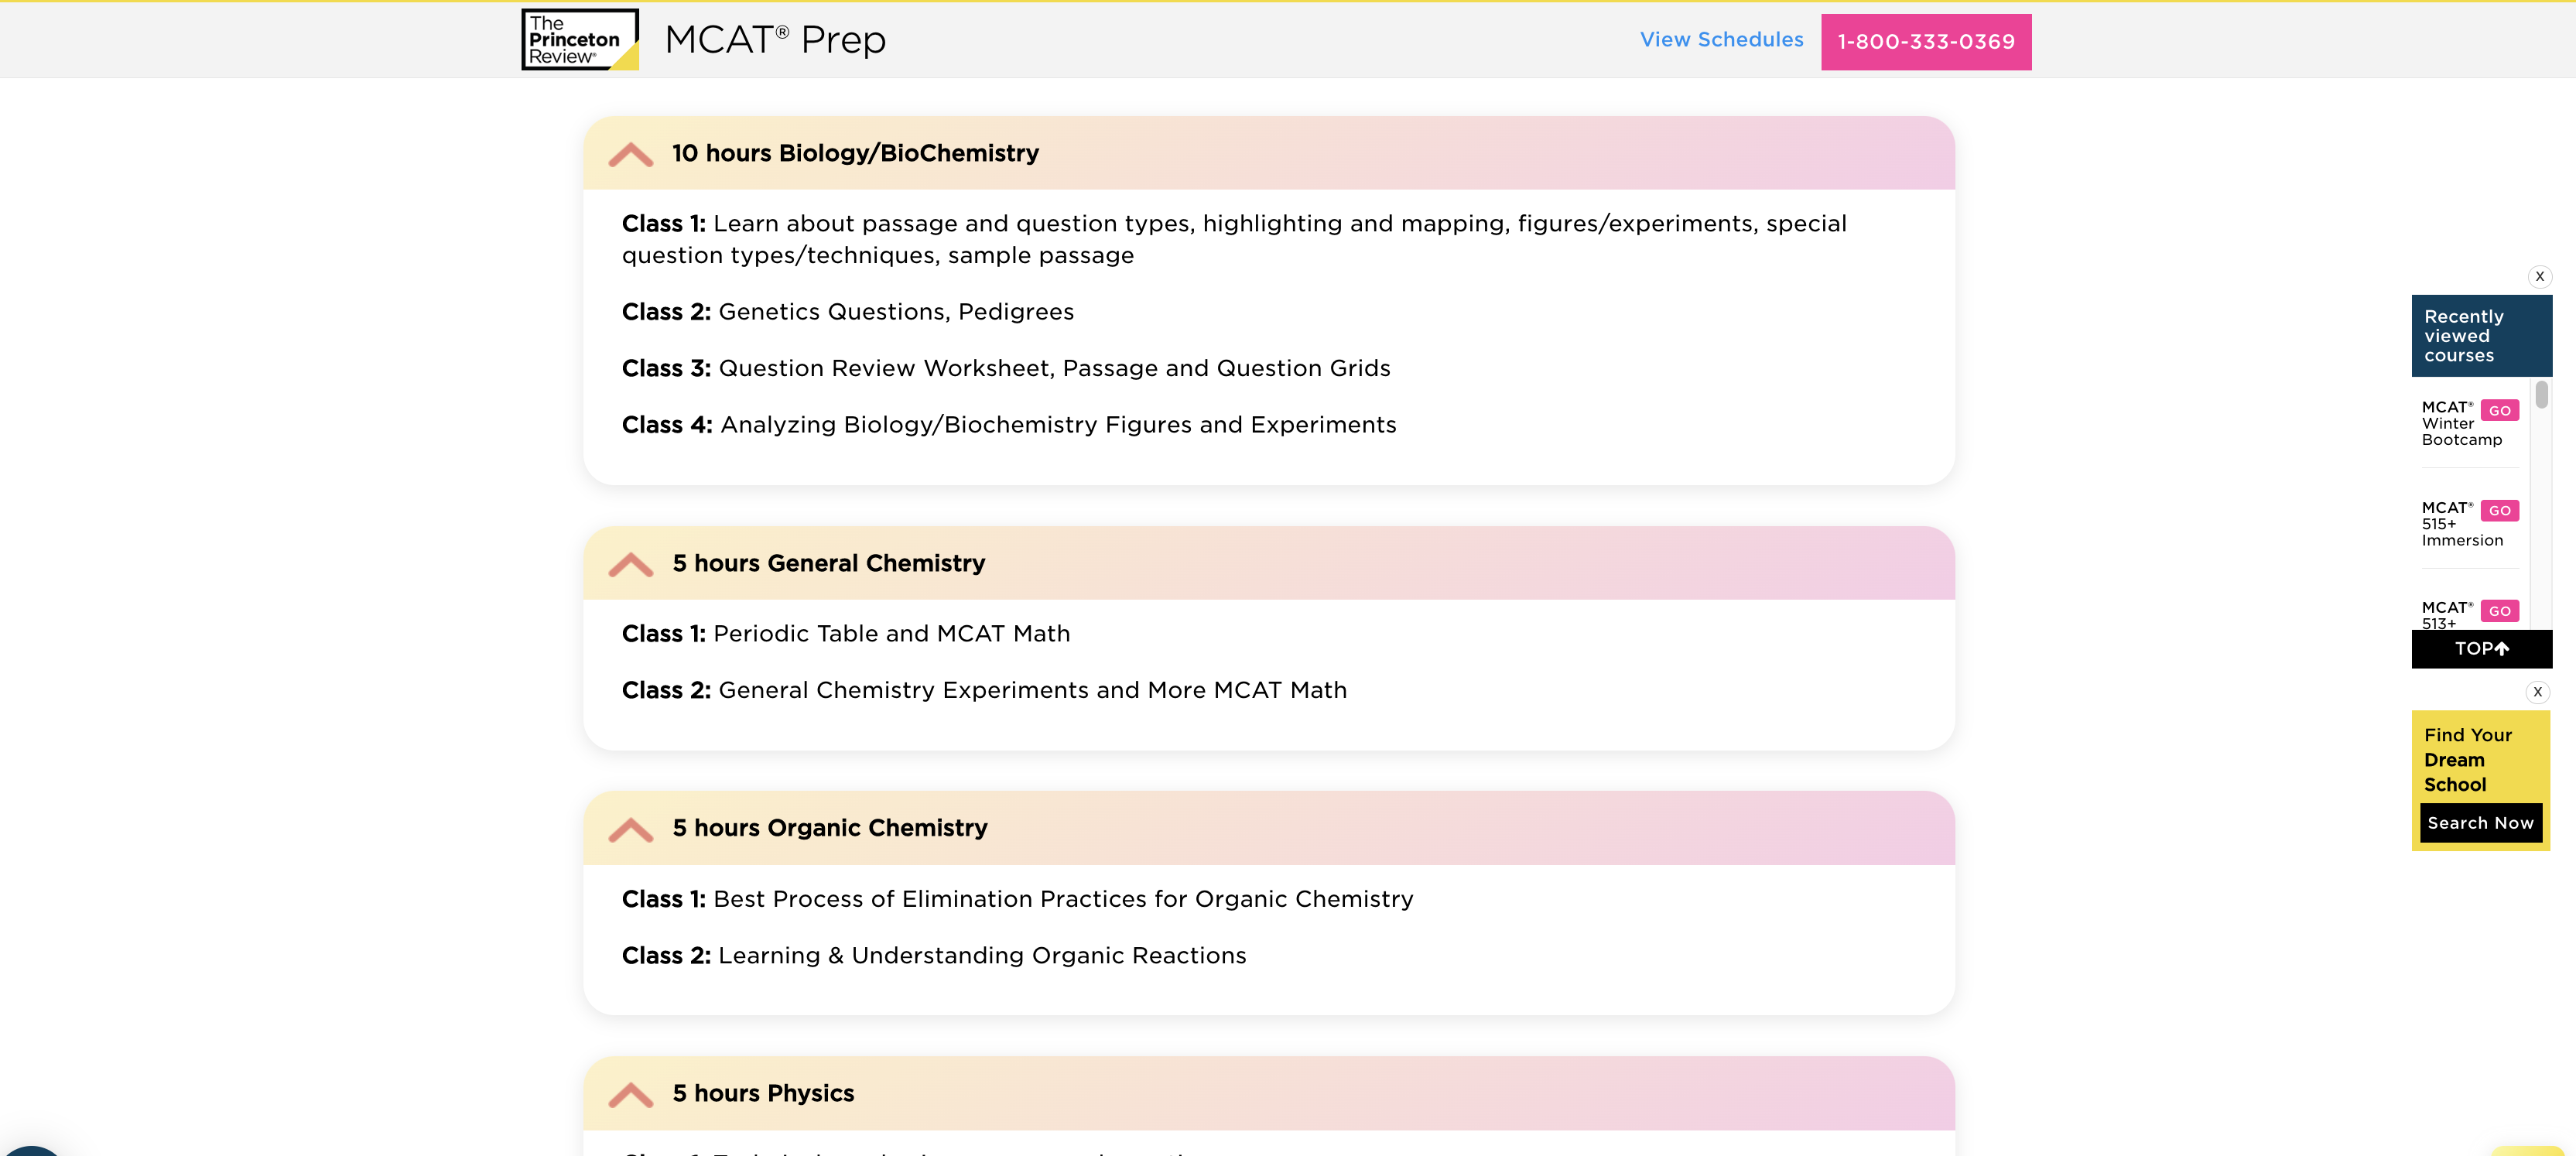Click the recently viewed courses scrollbar thumb
The image size is (2576, 1156).
click(x=2541, y=395)
